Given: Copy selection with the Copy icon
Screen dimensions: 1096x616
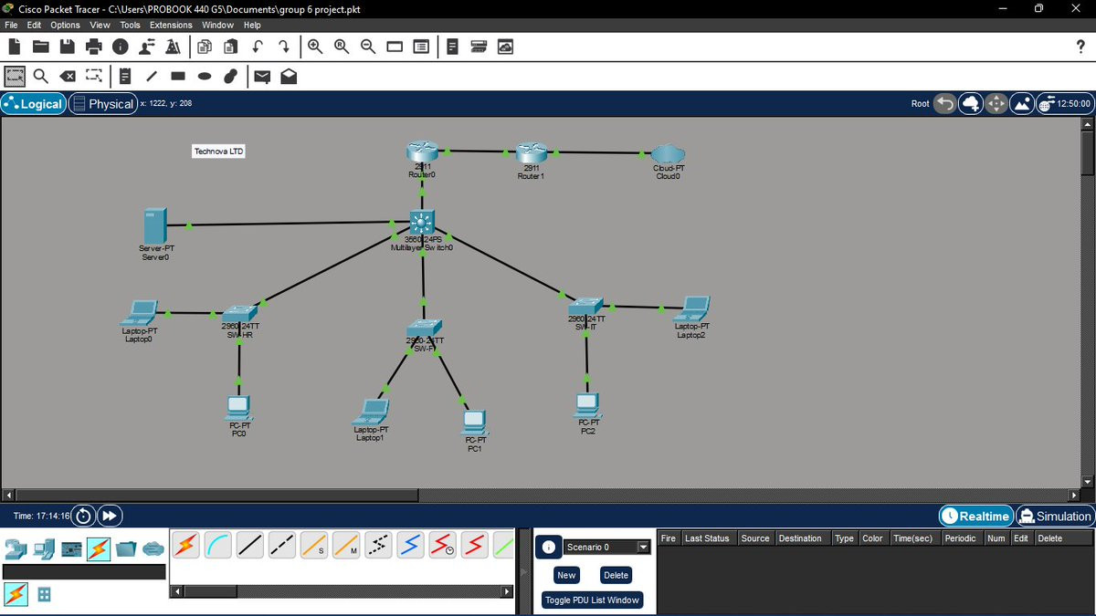Looking at the screenshot, I should point(205,47).
